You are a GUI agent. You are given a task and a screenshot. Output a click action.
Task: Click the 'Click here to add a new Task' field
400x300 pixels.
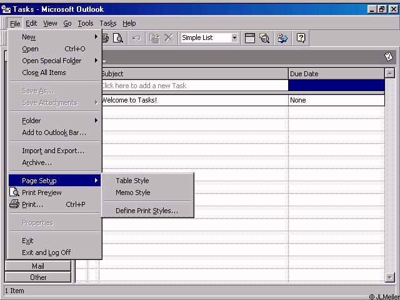(x=195, y=86)
